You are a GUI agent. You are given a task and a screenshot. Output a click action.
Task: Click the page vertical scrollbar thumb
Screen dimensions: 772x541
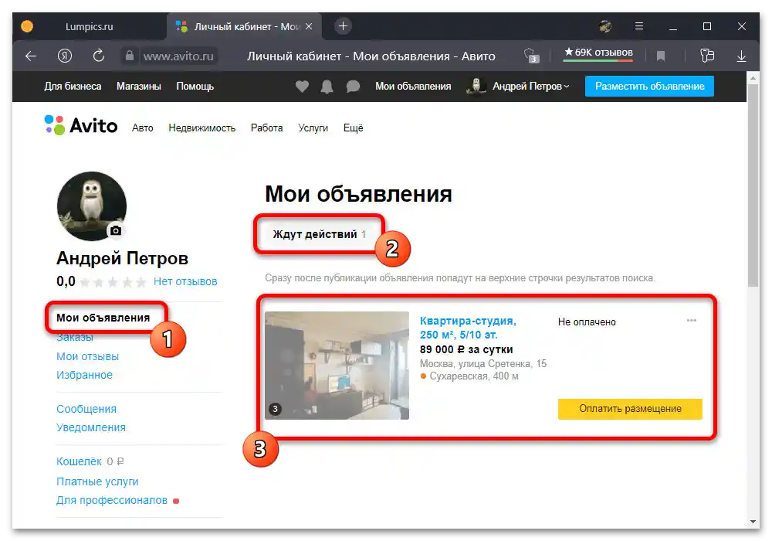(753, 185)
